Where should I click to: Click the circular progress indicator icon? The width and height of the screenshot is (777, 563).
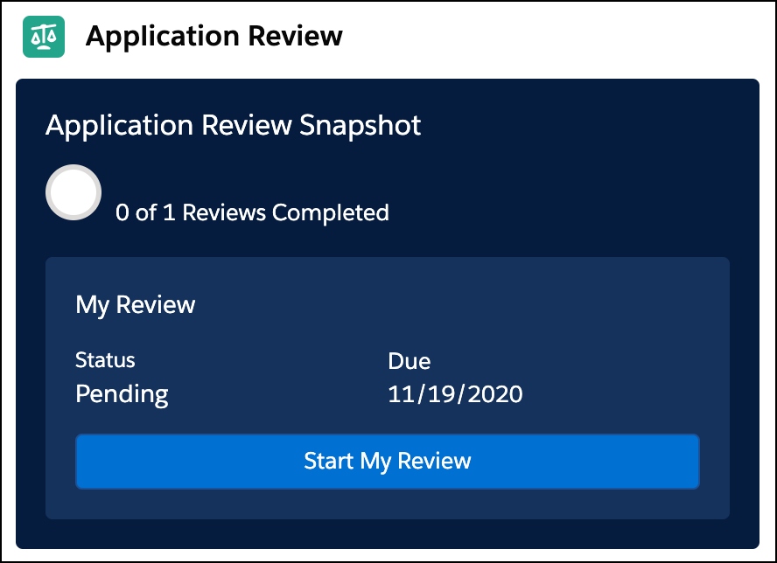[73, 191]
